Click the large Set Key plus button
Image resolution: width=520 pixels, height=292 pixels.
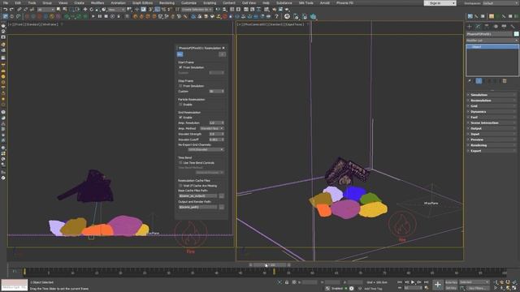coord(438,285)
